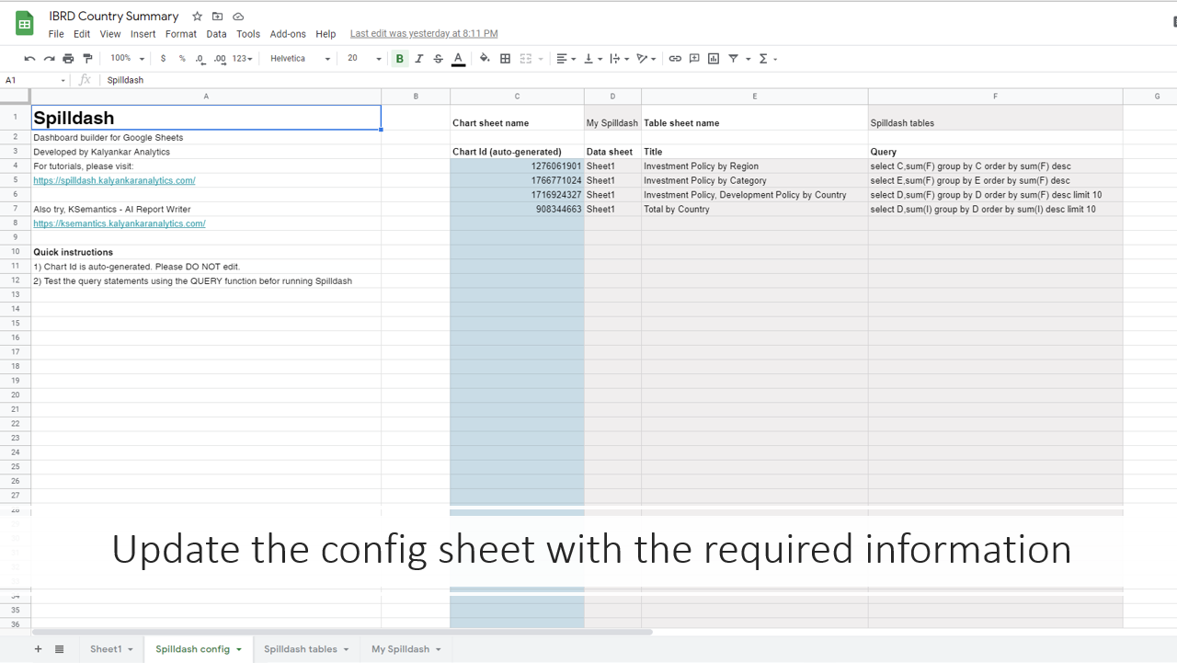This screenshot has width=1177, height=663.
Task: Select the 'Investment Policy by Category' cell
Action: click(755, 181)
